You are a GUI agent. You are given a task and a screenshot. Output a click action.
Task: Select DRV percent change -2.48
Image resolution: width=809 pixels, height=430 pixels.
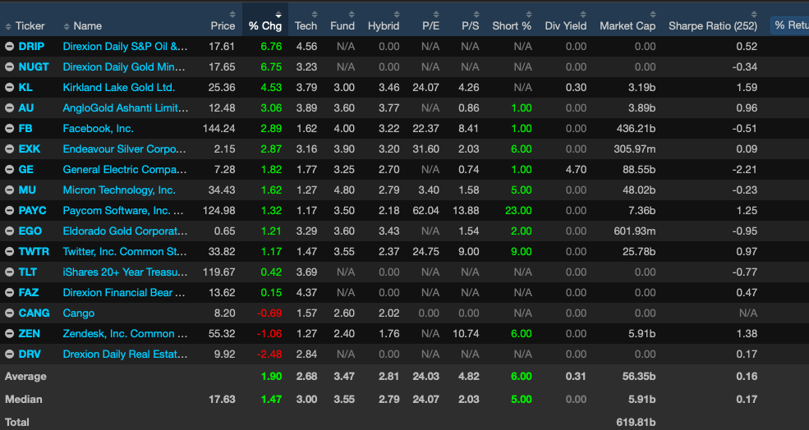tap(269, 355)
